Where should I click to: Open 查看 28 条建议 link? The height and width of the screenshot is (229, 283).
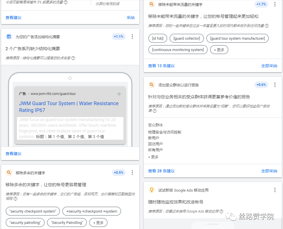(162, 171)
